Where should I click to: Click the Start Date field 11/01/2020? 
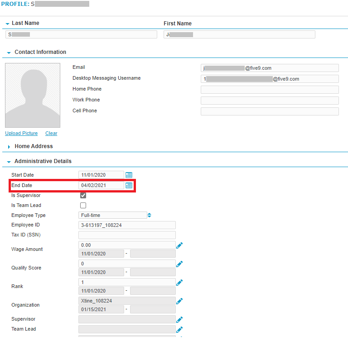coord(101,175)
